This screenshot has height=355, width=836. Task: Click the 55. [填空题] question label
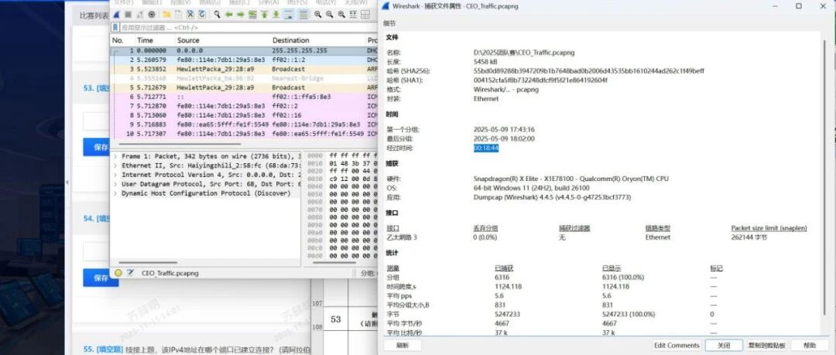(x=102, y=349)
